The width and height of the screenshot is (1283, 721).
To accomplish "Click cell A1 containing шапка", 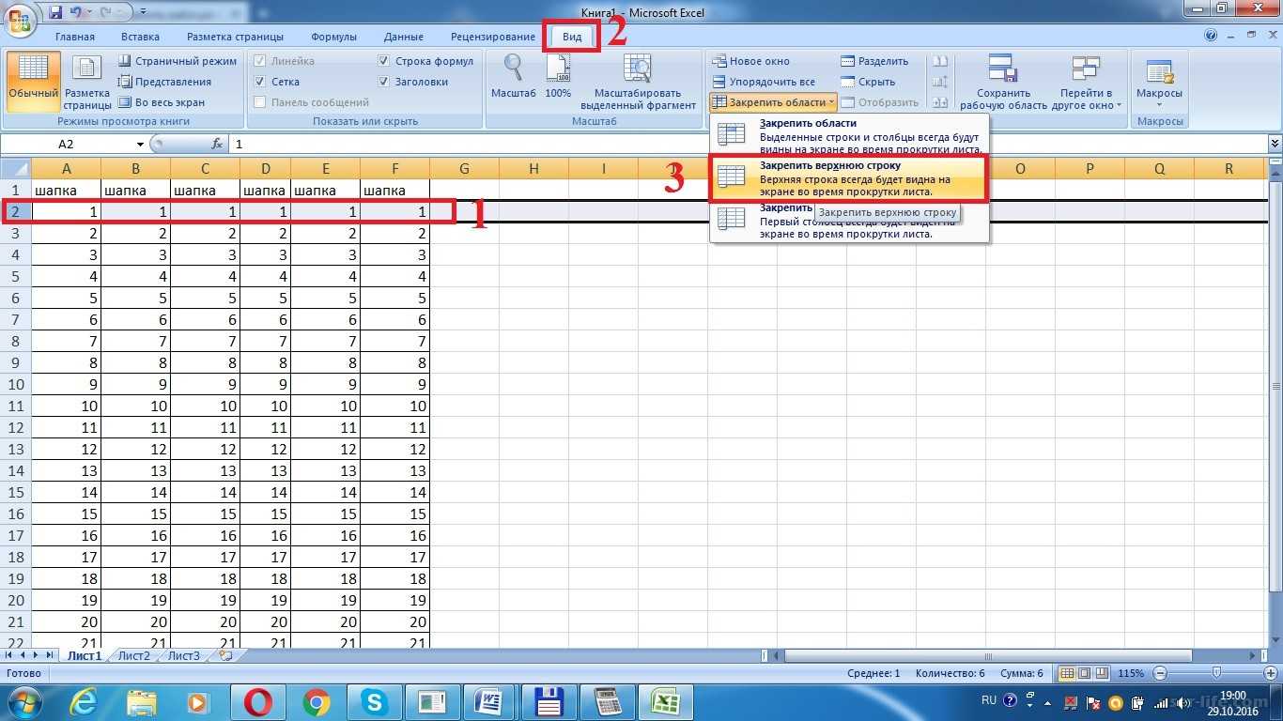I will 67,190.
